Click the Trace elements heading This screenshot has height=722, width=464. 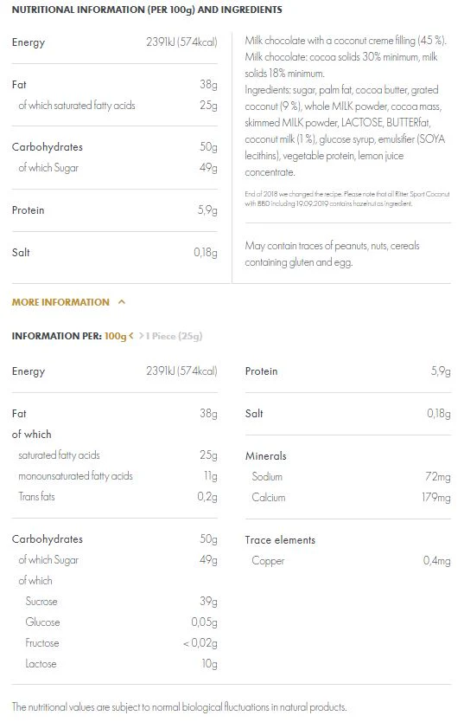280,539
